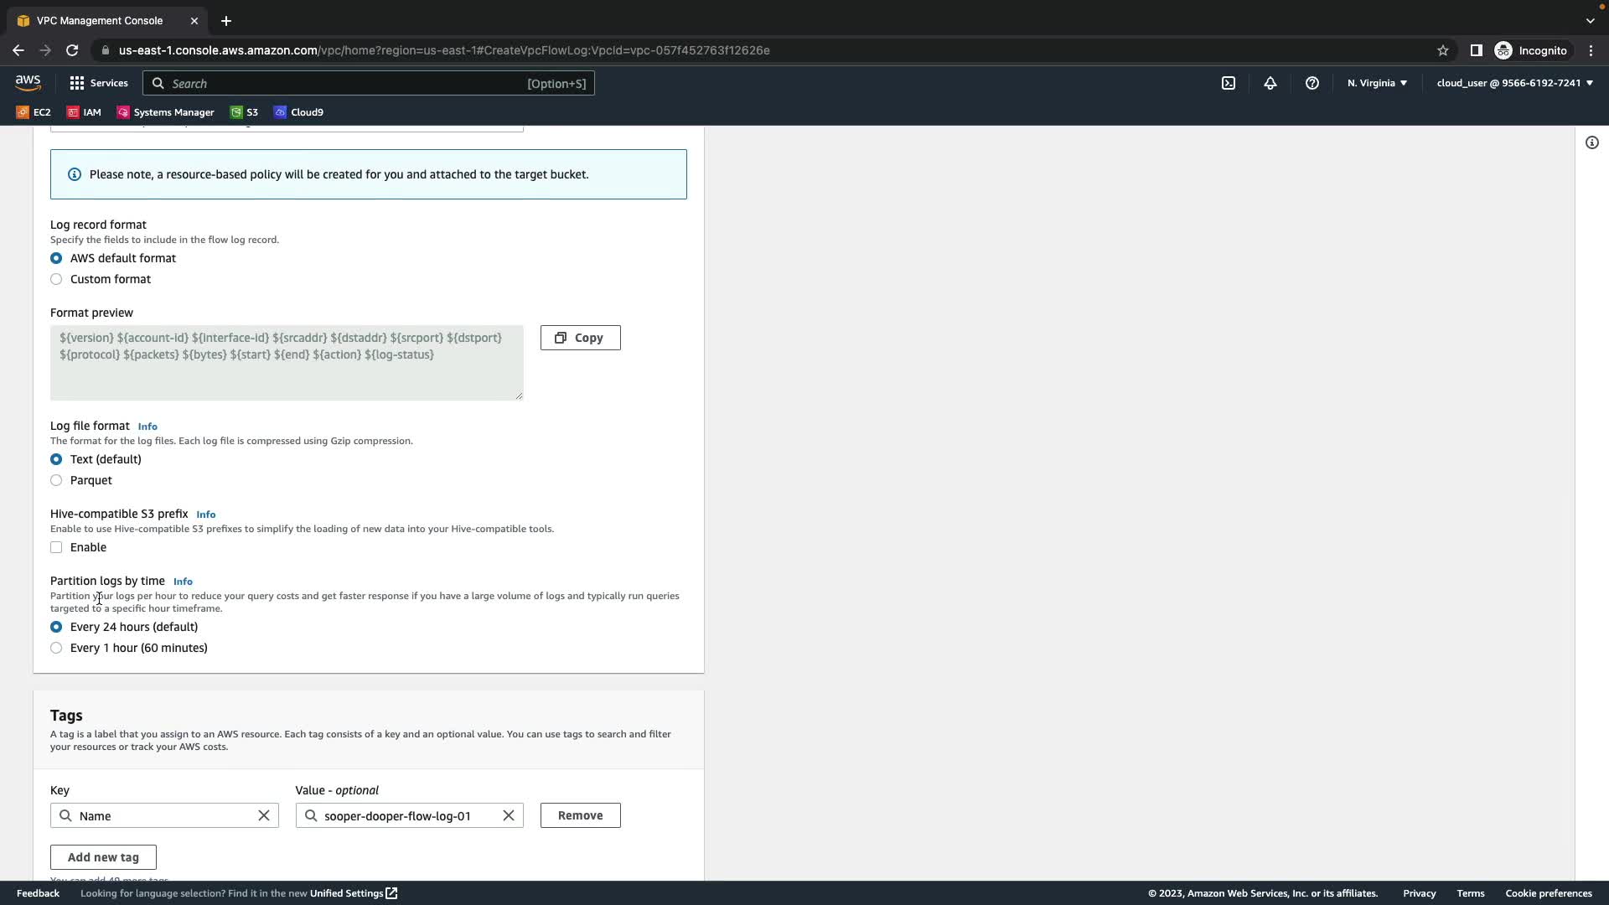This screenshot has height=905, width=1609.
Task: Select the Parquet log file format
Action: 56,480
